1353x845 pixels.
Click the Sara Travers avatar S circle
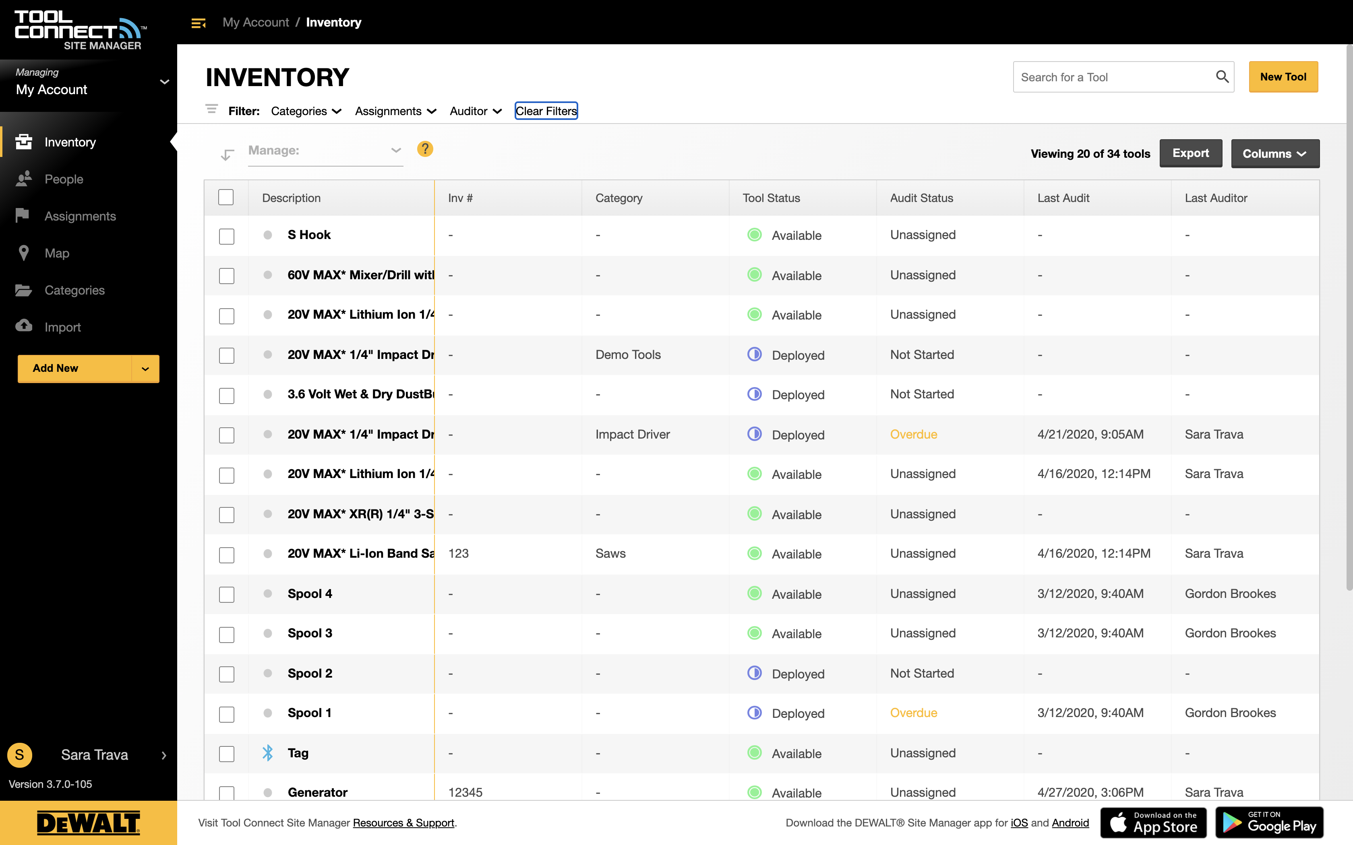click(x=20, y=755)
